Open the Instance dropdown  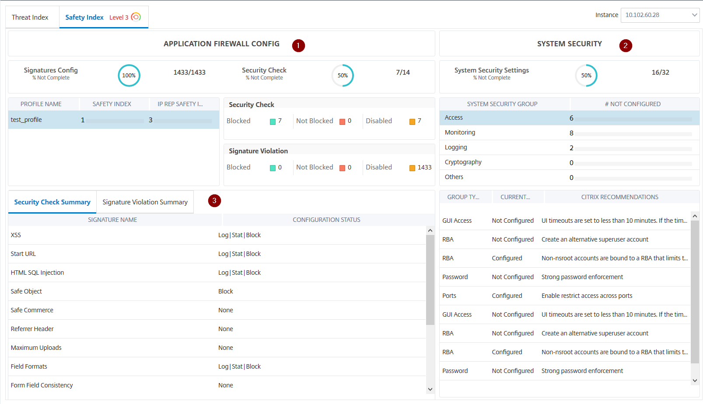point(660,15)
